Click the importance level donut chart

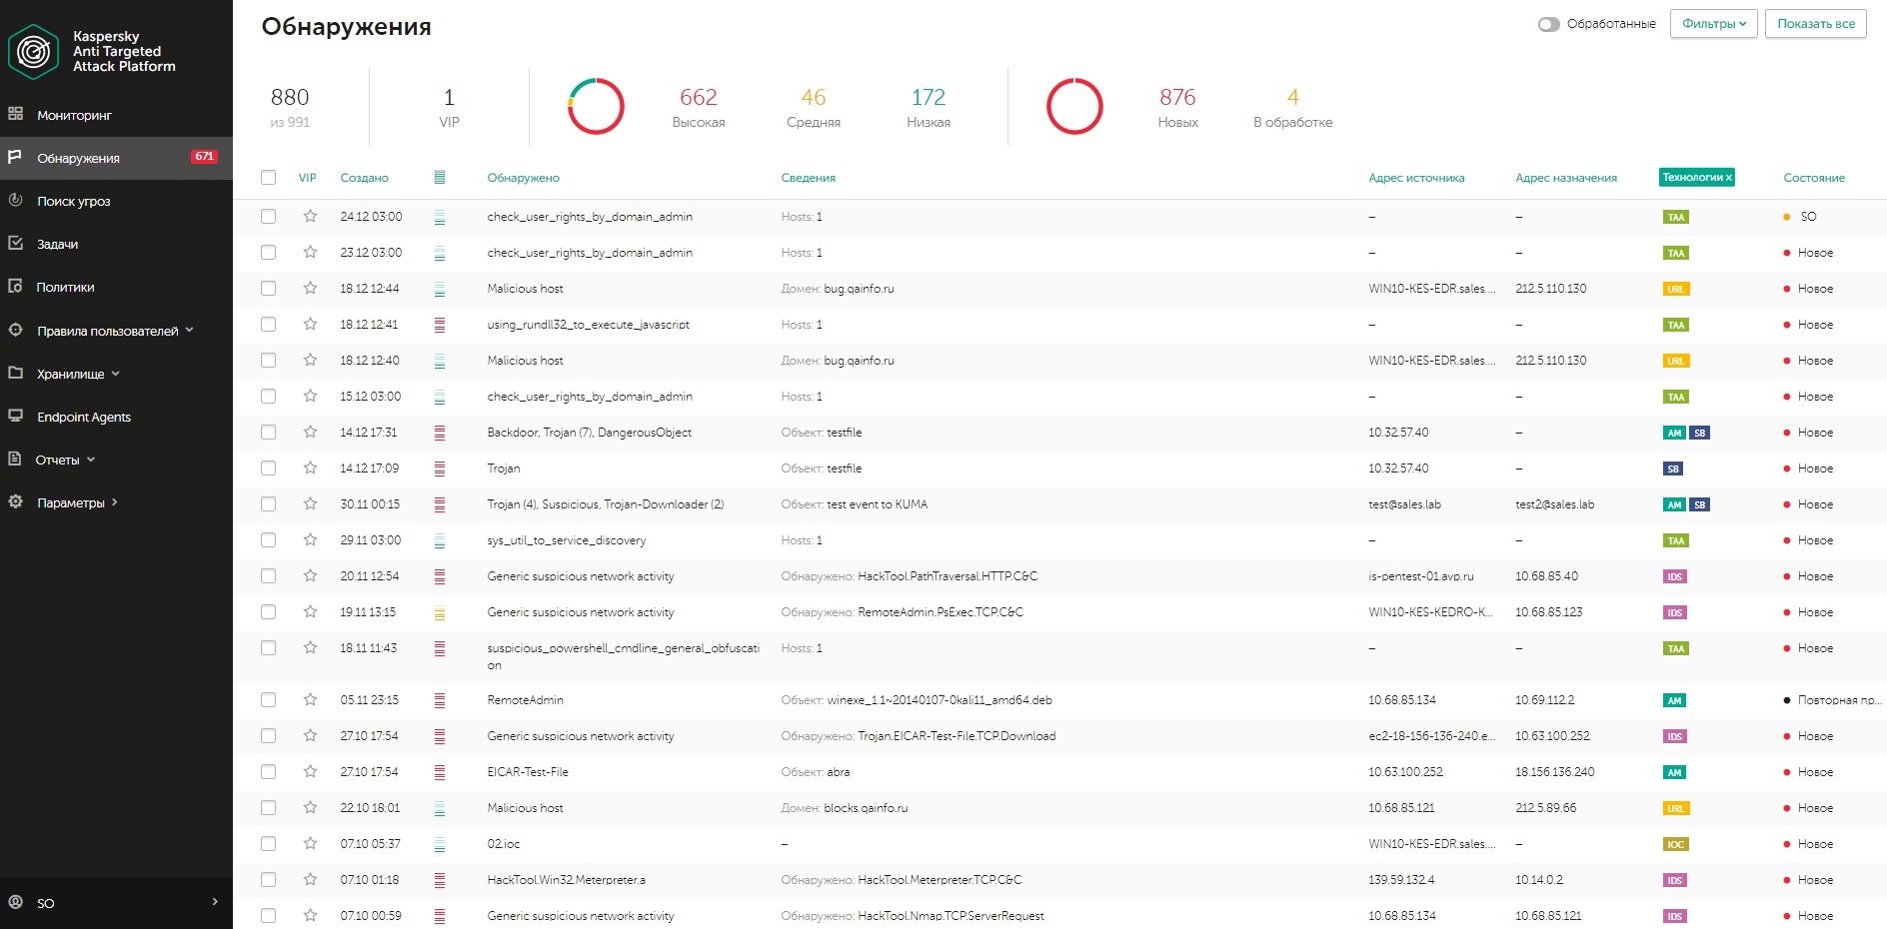(x=596, y=106)
